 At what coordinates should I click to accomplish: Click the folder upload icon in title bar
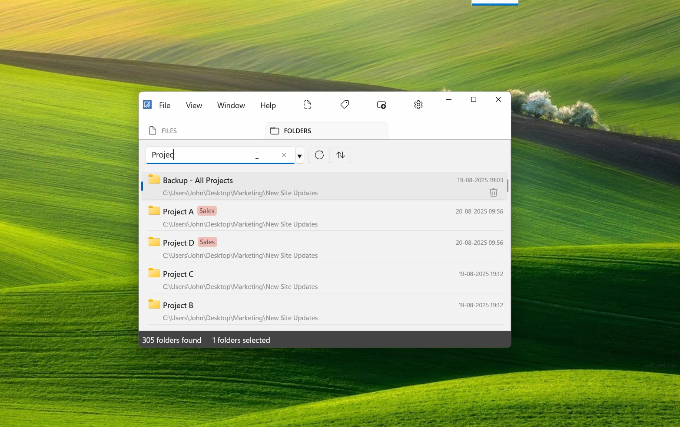381,105
